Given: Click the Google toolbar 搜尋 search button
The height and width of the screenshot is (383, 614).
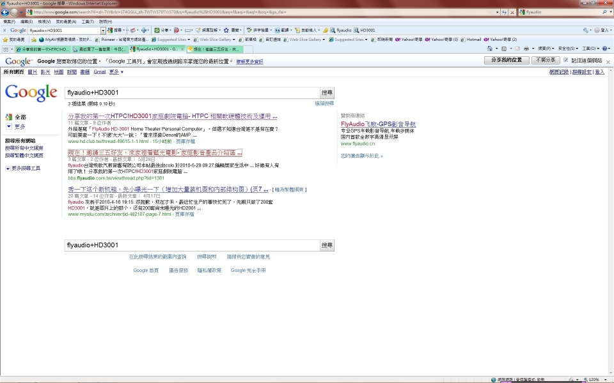Looking at the screenshot, I should pyautogui.click(x=114, y=30).
